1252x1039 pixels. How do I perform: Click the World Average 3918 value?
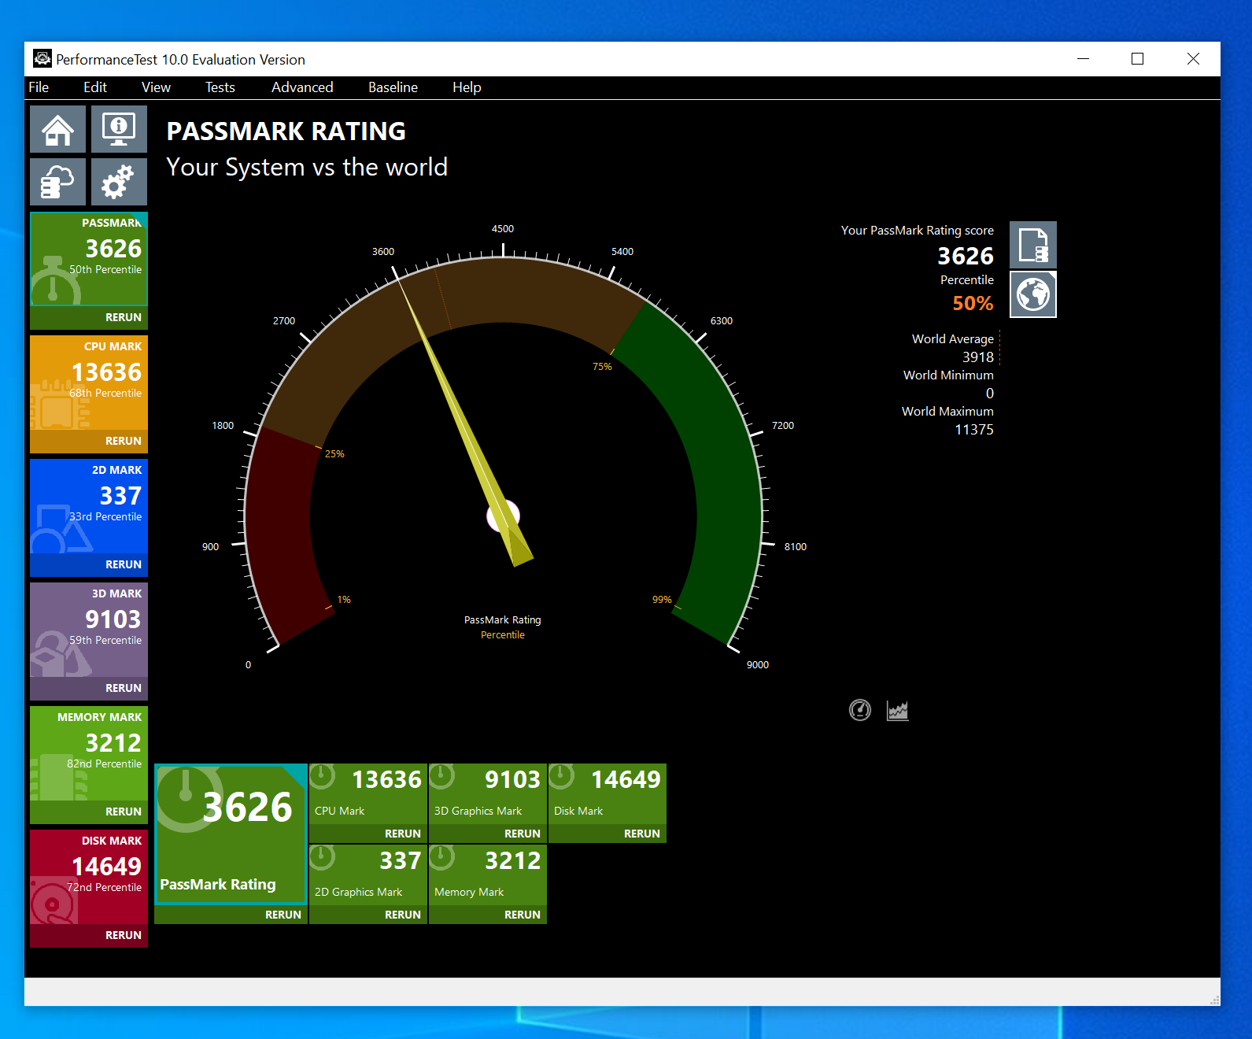point(978,357)
